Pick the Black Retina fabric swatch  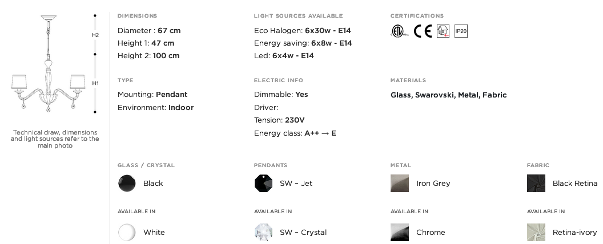536,184
